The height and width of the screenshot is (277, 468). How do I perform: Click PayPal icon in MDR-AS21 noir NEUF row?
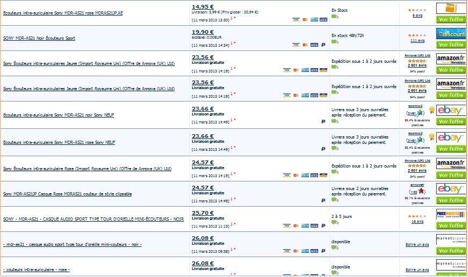pos(323,122)
